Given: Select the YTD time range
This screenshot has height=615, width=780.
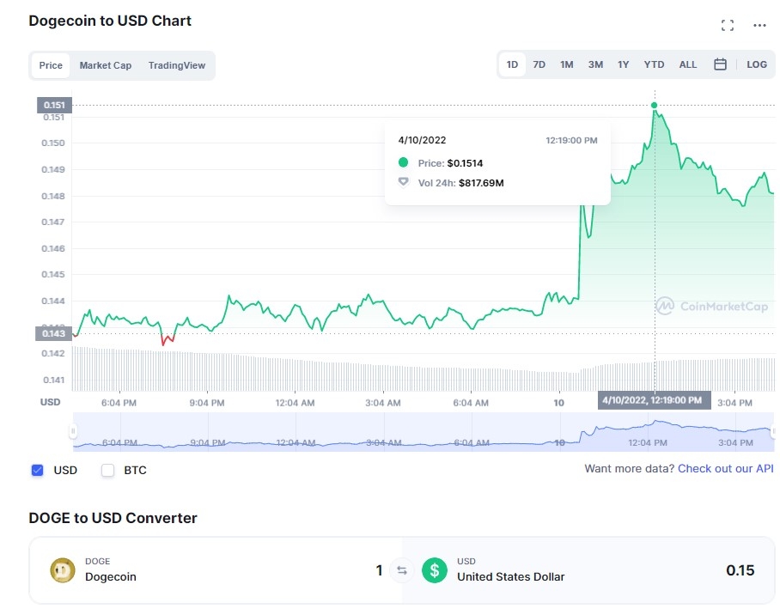Looking at the screenshot, I should click(654, 64).
